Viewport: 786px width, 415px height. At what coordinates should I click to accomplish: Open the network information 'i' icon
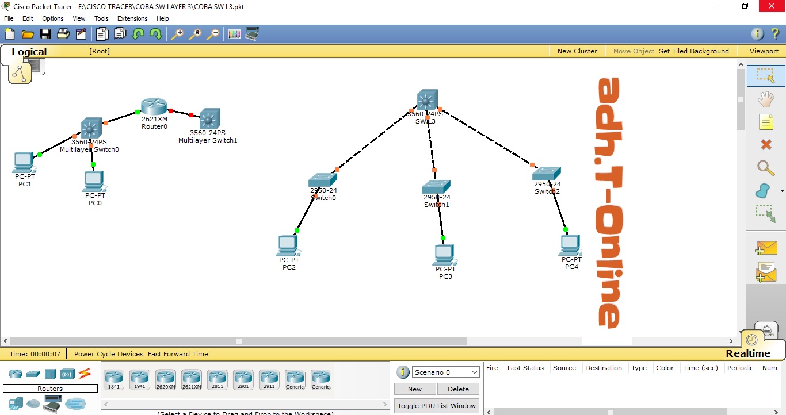point(758,34)
